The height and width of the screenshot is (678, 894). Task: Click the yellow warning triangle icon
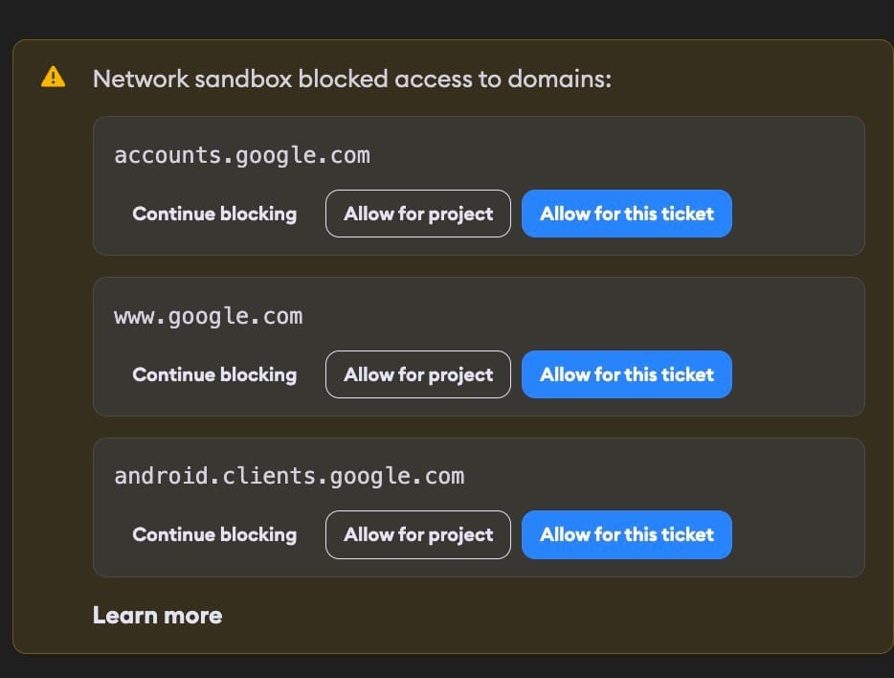(53, 77)
